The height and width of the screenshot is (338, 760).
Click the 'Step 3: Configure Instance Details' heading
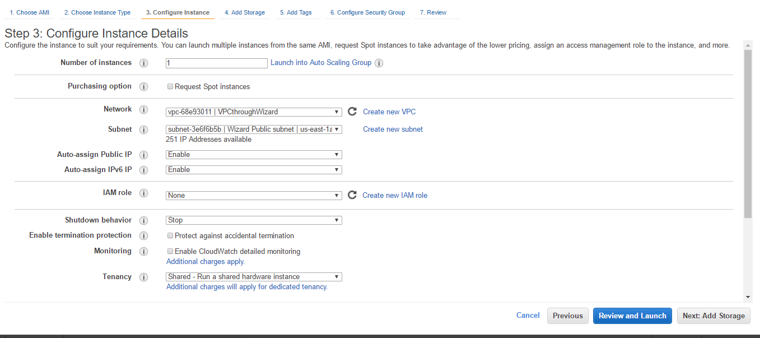click(x=96, y=33)
